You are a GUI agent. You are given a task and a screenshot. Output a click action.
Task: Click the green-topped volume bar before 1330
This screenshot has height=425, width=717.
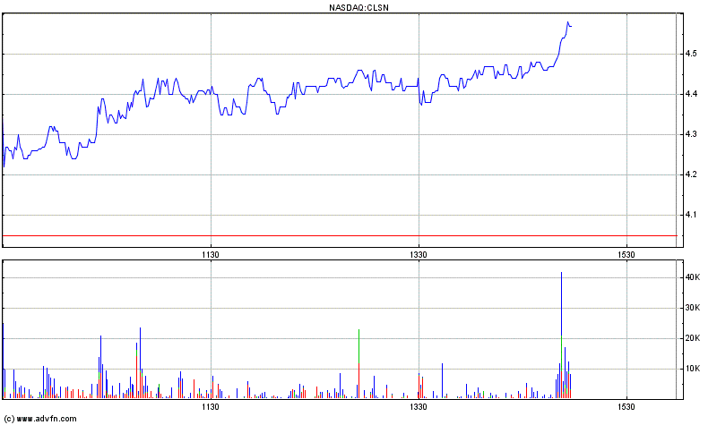(359, 364)
